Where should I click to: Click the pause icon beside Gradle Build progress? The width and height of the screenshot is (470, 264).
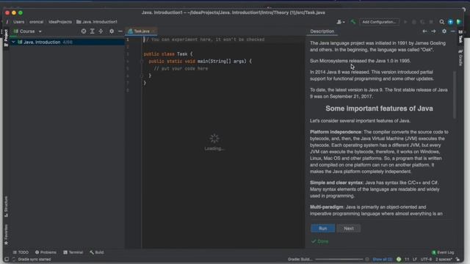pyautogui.click(x=367, y=259)
